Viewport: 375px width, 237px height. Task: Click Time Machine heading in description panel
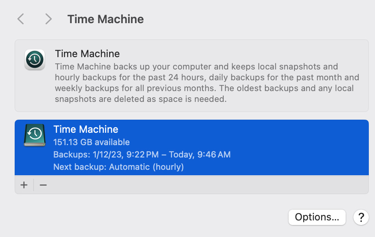click(87, 54)
